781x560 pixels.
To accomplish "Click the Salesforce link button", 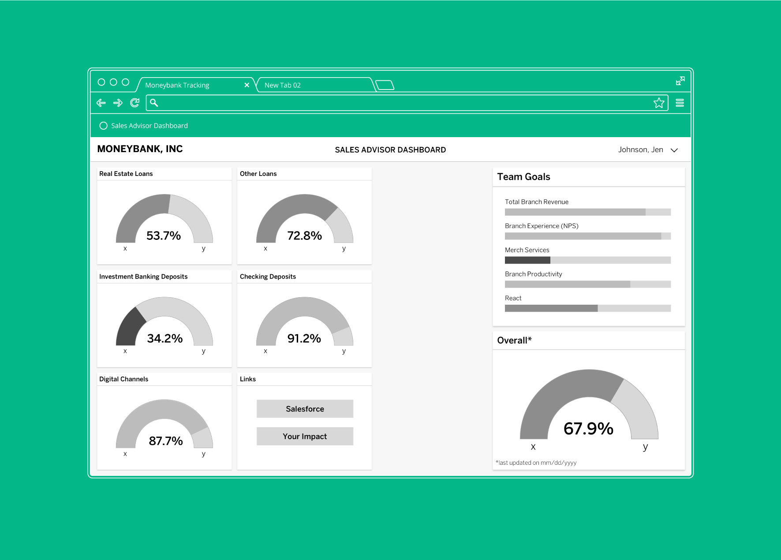I will pos(305,409).
